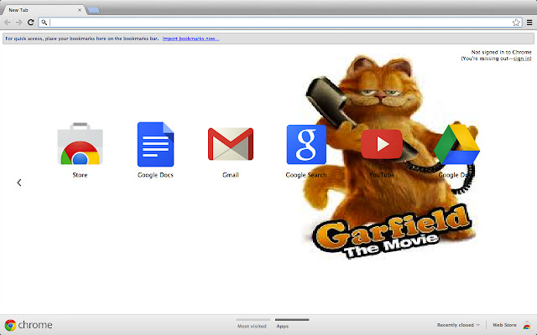
Task: Bookmark this page with the star
Action: (516, 23)
